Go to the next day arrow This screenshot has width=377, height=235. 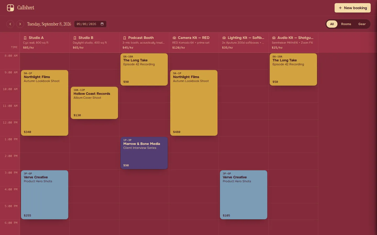[20, 24]
